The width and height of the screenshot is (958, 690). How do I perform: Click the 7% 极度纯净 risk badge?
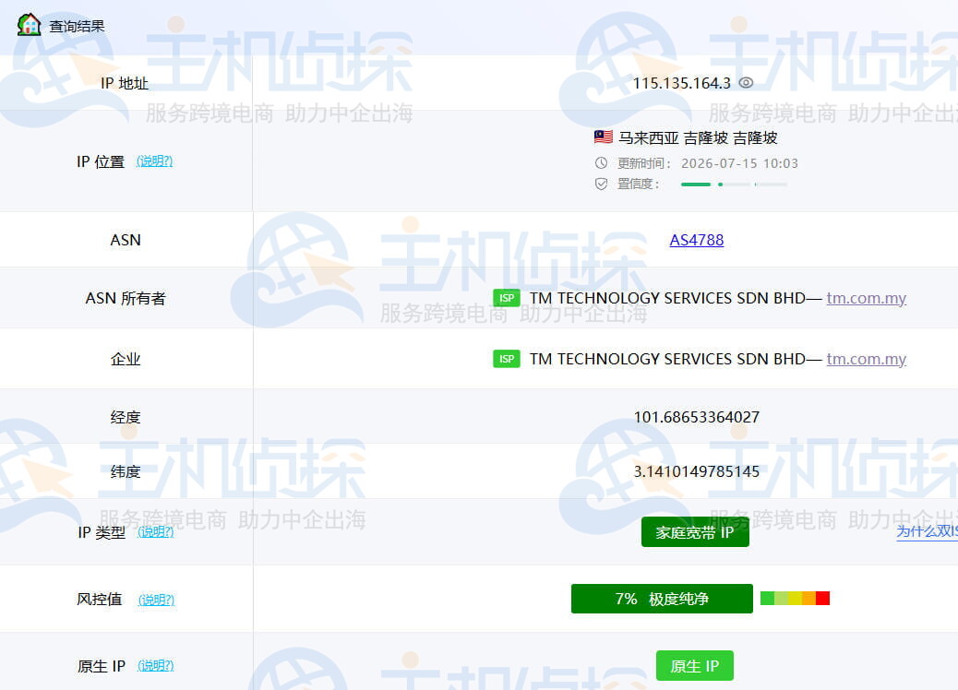coord(662,599)
